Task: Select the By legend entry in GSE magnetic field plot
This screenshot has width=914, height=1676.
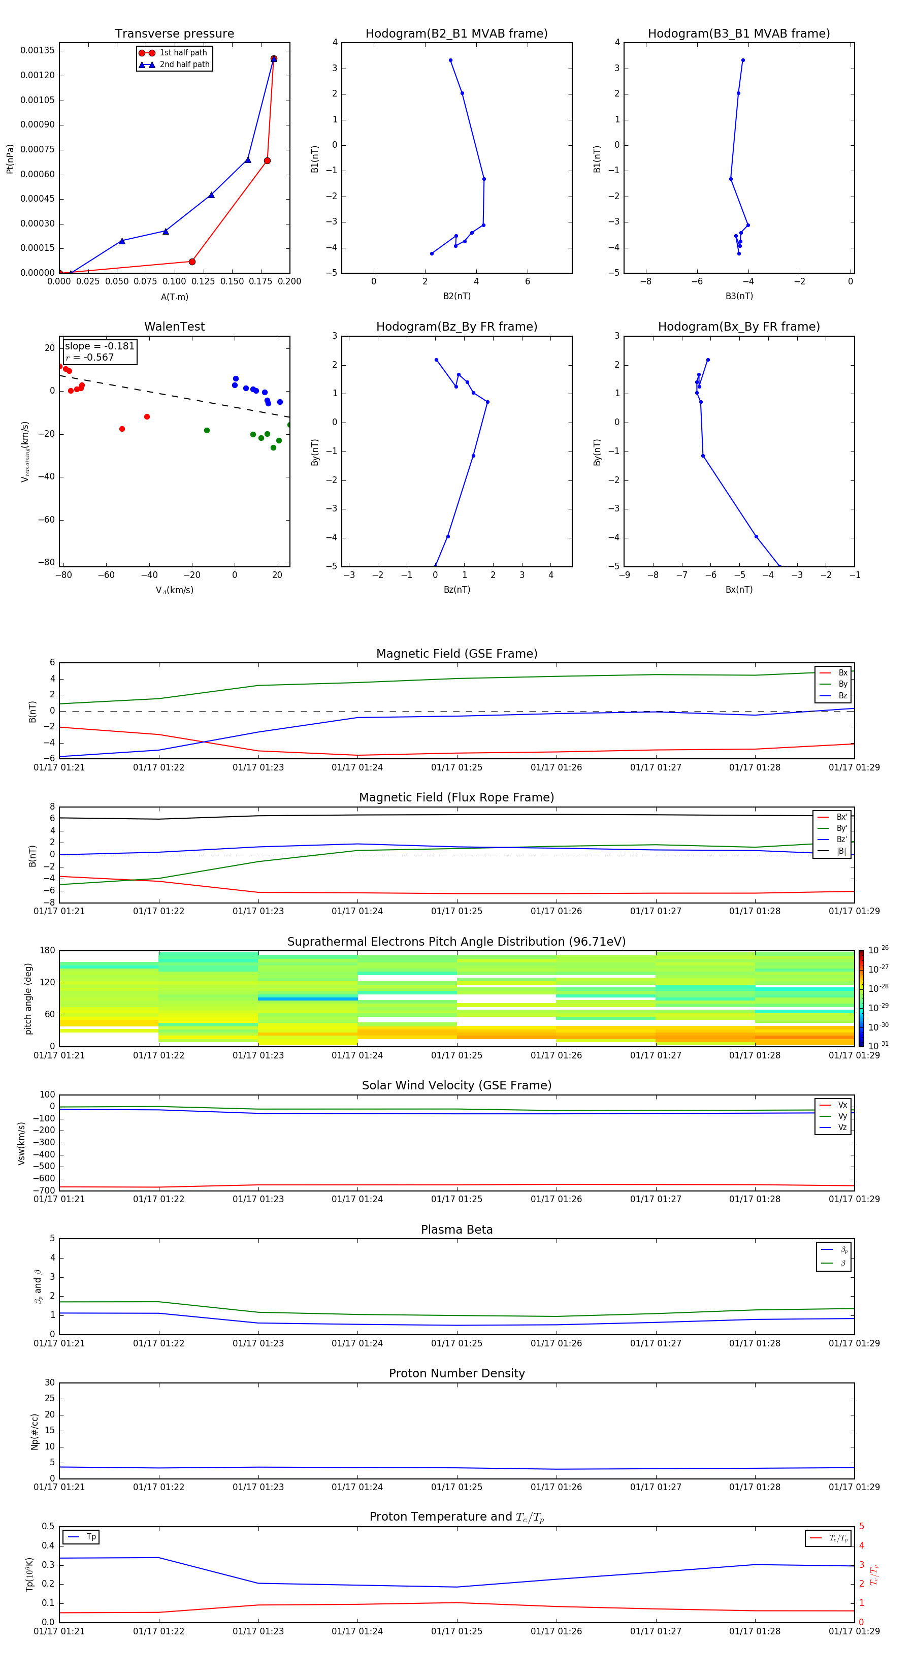Action: coord(833,685)
